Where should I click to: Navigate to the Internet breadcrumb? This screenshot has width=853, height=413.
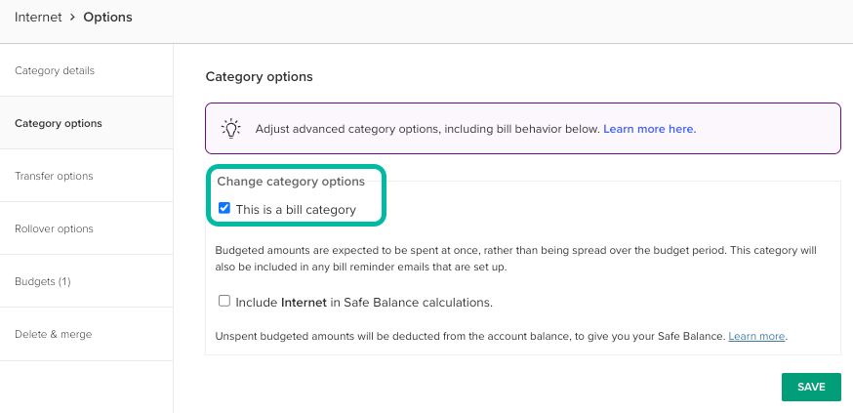point(38,18)
